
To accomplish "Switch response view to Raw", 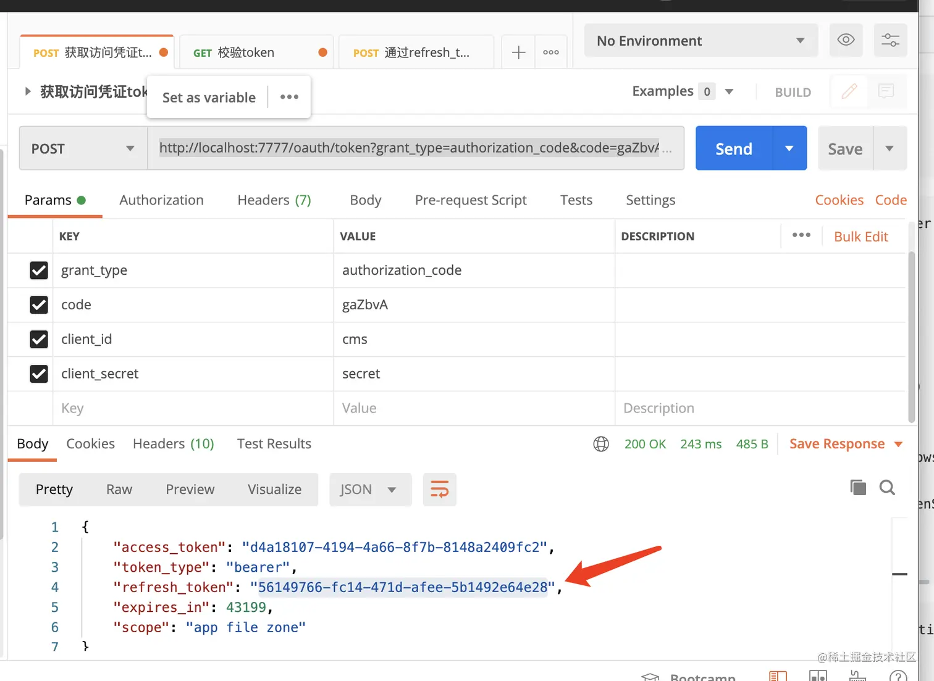I will (x=119, y=490).
